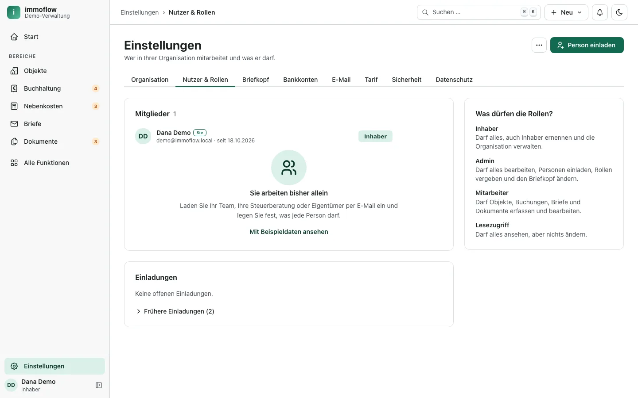The height and width of the screenshot is (398, 638).
Task: Click Mit Beispieldaten ansehen link
Action: (289, 232)
